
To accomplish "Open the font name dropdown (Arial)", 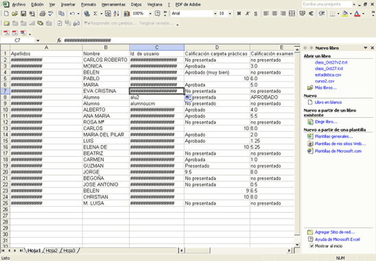I will coord(215,14).
